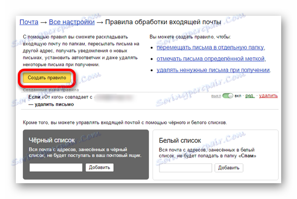The image size is (297, 199).
Task: Toggle the rule on/off switch
Action: pos(228,96)
